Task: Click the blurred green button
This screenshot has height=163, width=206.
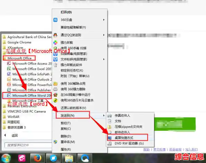Action: [175, 124]
